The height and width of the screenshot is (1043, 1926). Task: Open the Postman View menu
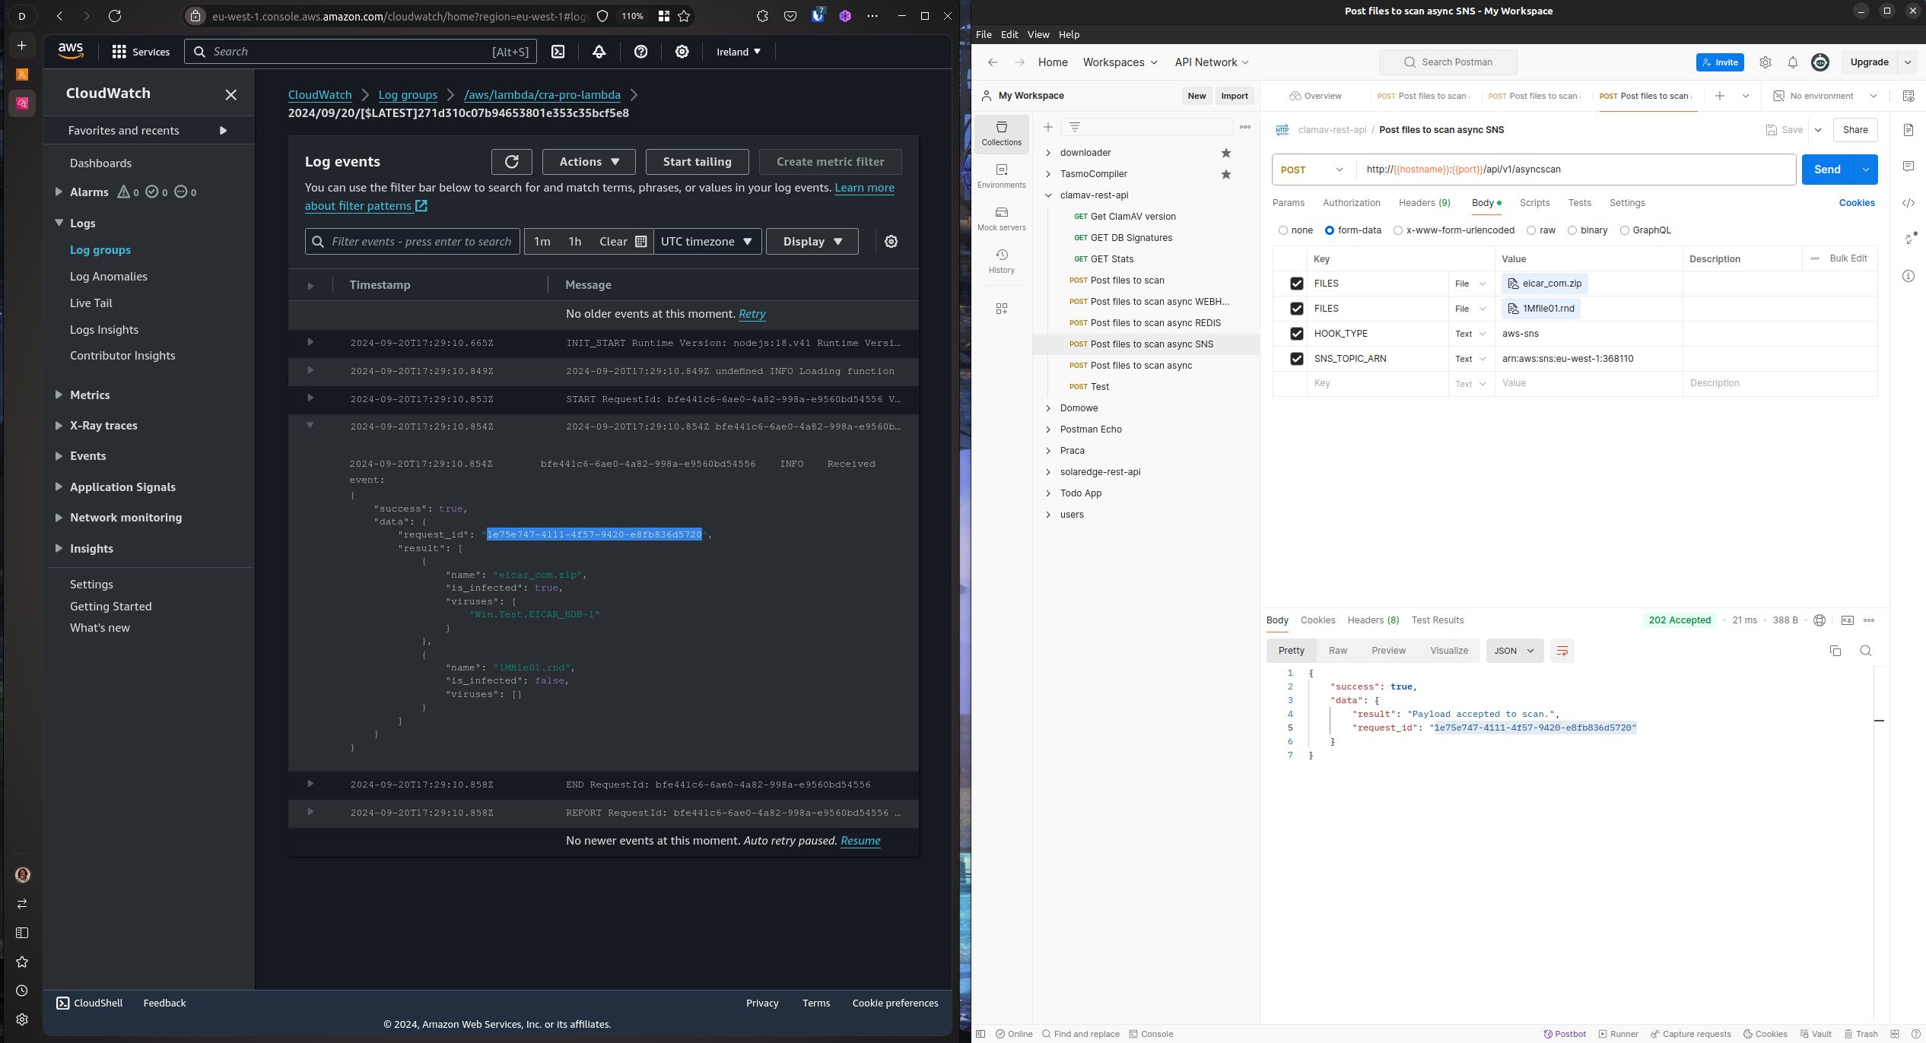pos(1038,35)
